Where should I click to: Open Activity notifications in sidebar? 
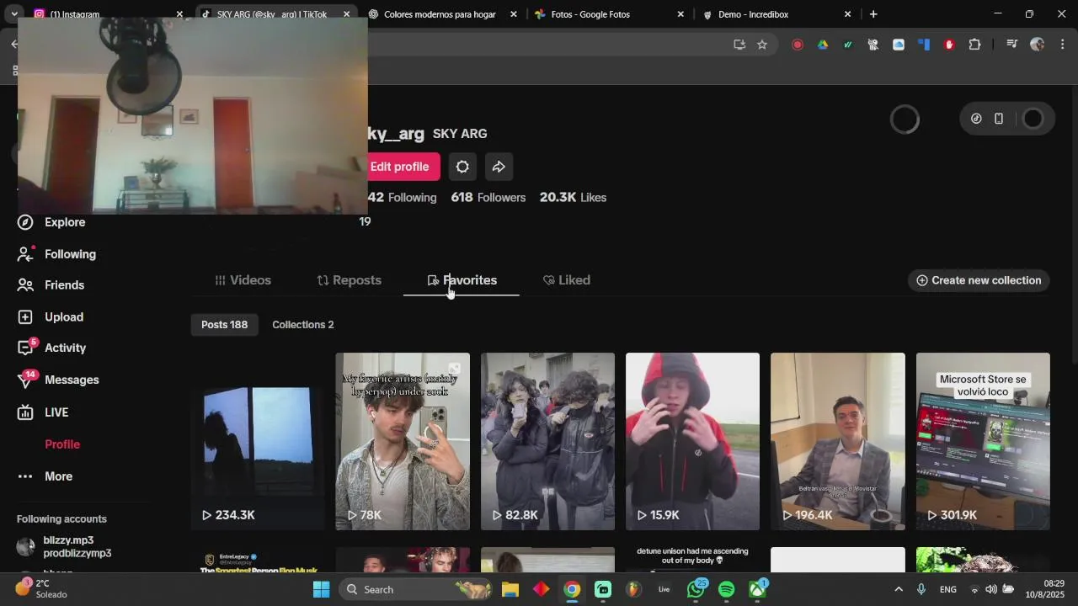[53, 348]
